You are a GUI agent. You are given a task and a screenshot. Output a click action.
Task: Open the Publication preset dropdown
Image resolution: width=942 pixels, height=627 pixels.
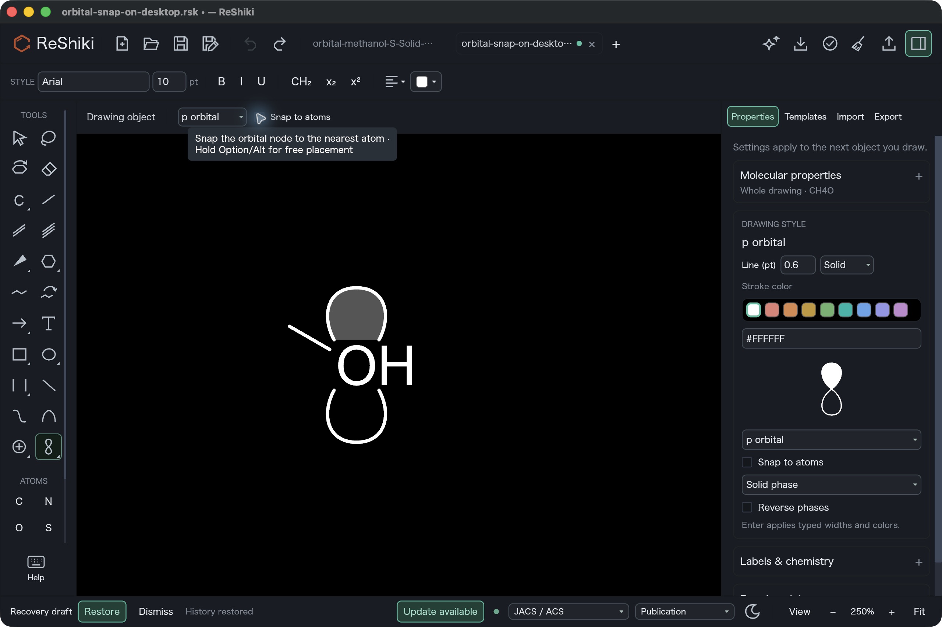(x=684, y=612)
